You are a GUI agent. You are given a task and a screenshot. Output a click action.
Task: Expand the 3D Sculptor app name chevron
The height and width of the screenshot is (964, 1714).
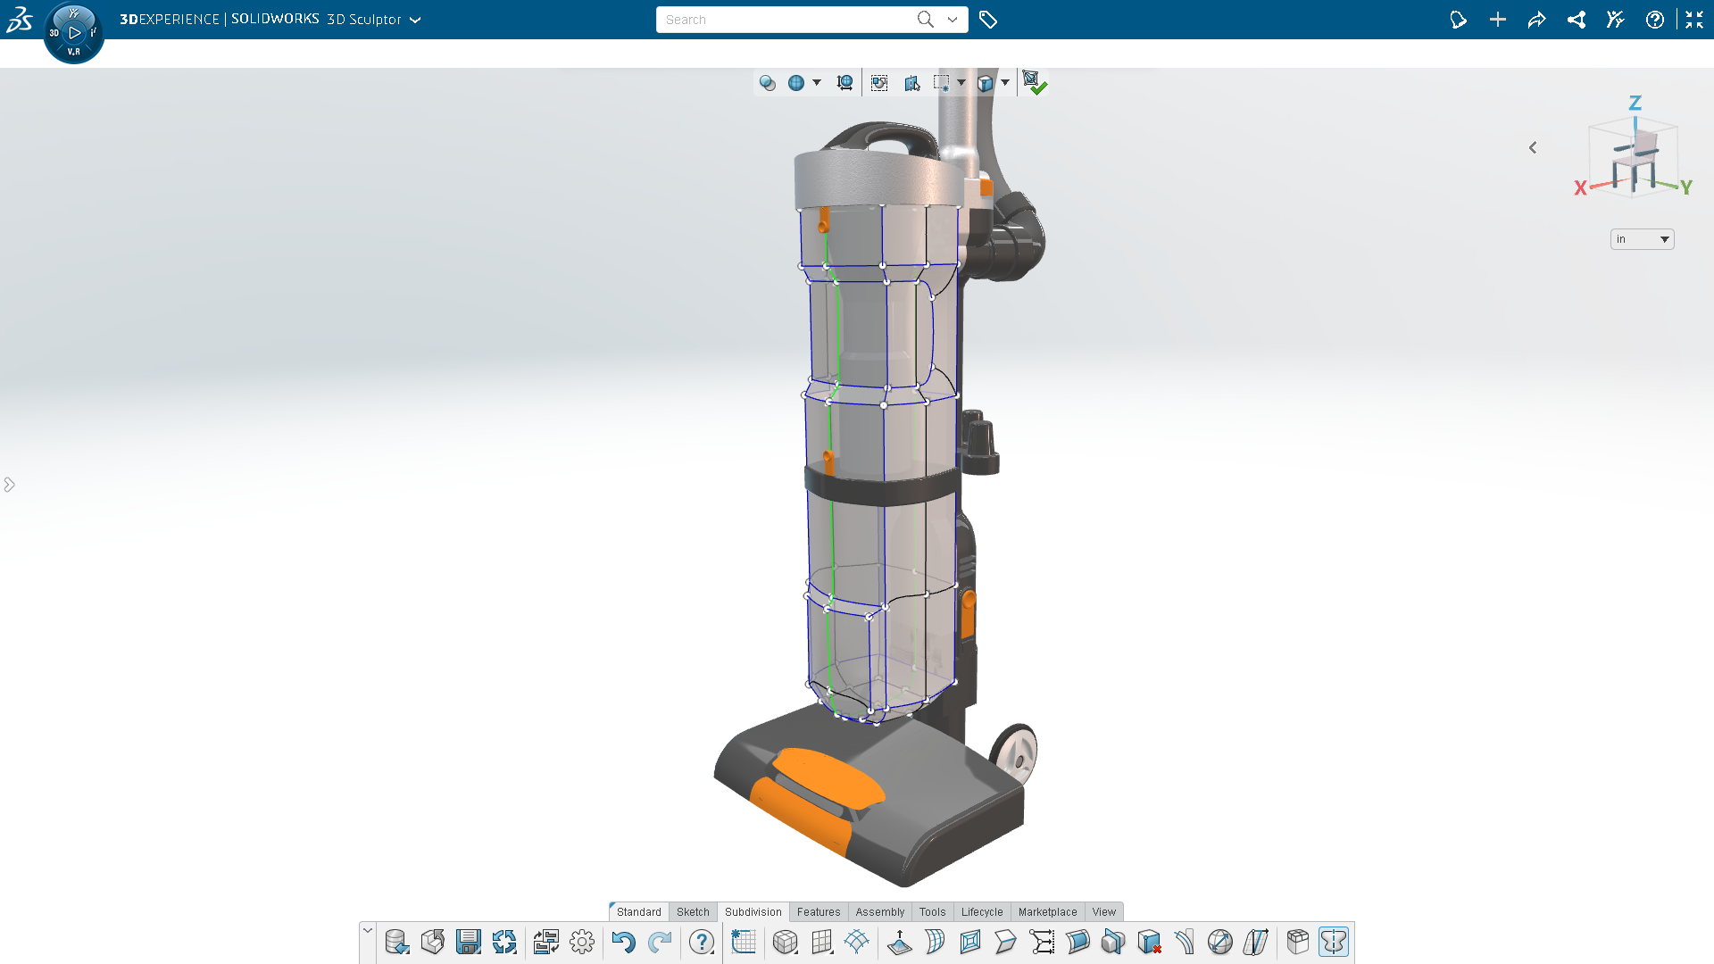(415, 20)
